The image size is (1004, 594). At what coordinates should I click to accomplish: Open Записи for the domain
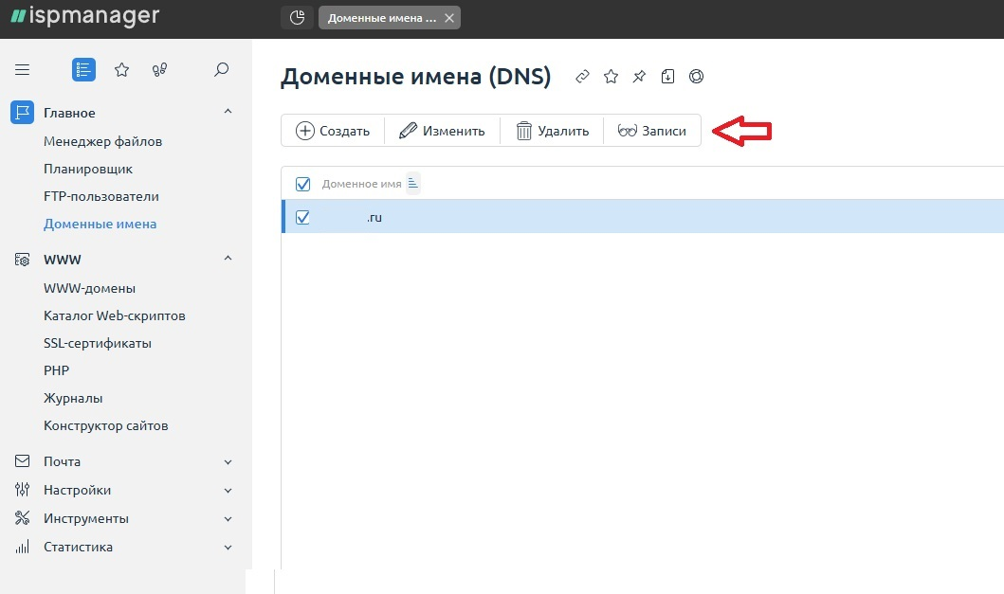click(653, 131)
